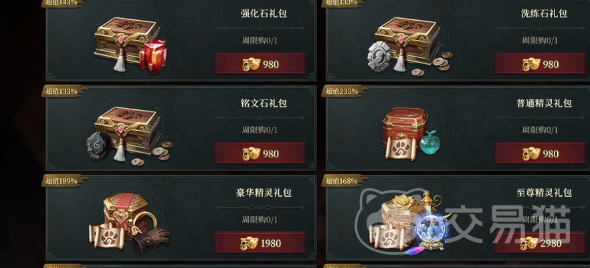Click the 超值235% badge on 普通精灵礼包
The image size is (590, 268).
[344, 91]
